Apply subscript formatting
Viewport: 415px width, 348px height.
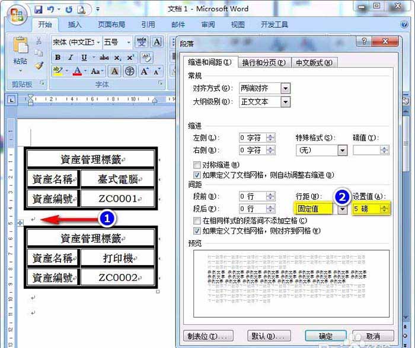pyautogui.click(x=117, y=58)
